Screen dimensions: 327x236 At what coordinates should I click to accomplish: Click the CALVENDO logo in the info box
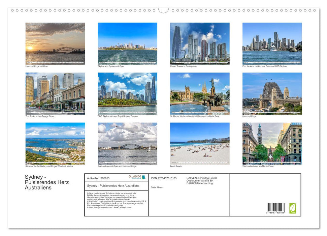pos(135,177)
